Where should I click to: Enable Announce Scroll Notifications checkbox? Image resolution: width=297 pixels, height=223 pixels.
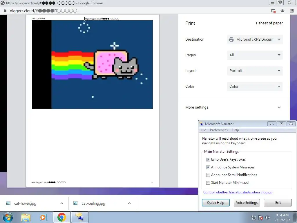[208, 175]
